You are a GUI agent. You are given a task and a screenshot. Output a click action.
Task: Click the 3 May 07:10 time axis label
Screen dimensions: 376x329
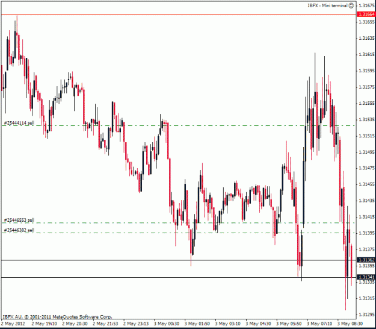(319, 324)
